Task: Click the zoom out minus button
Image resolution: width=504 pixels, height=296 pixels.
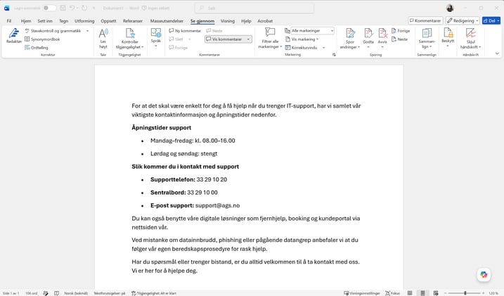Action: pyautogui.click(x=445, y=293)
